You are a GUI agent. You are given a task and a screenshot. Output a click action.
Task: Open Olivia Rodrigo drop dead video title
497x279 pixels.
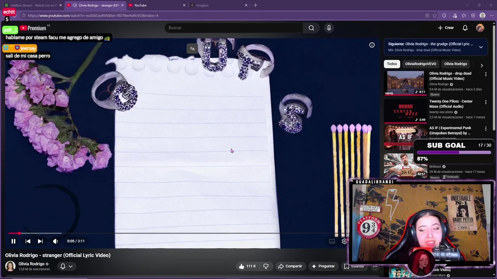tap(450, 76)
